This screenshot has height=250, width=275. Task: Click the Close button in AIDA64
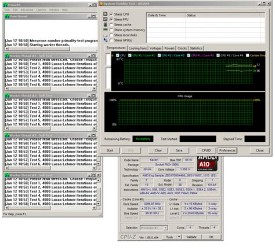pyautogui.click(x=260, y=150)
